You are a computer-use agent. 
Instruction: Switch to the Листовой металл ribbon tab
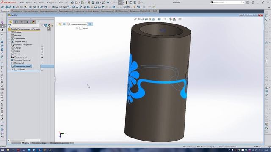[31, 11]
